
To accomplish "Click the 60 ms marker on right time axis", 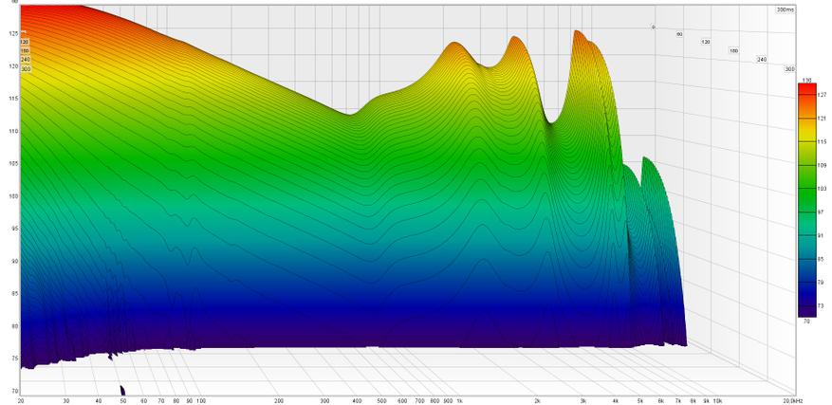I will [x=679, y=34].
